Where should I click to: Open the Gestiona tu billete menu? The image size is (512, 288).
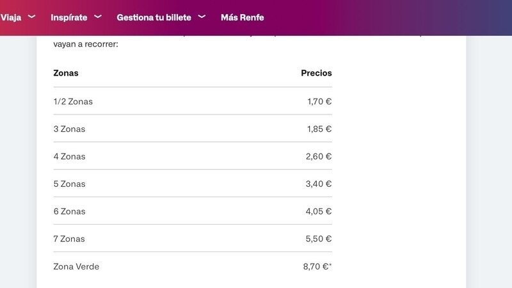pos(154,18)
